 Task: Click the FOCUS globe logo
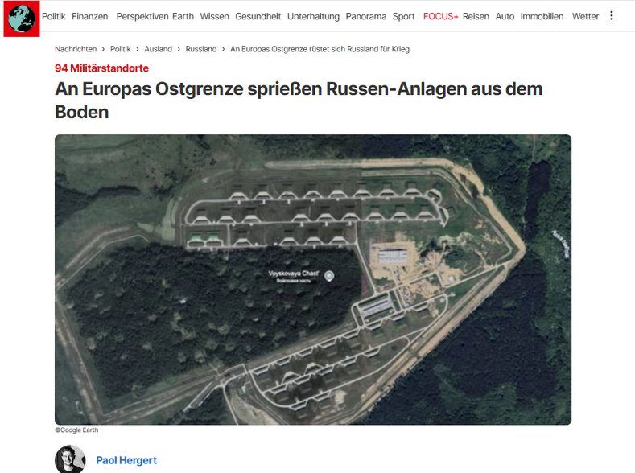coord(22,19)
